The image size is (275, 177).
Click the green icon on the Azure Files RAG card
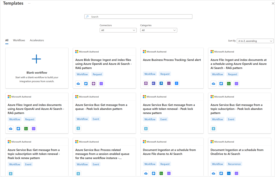pos(26,129)
